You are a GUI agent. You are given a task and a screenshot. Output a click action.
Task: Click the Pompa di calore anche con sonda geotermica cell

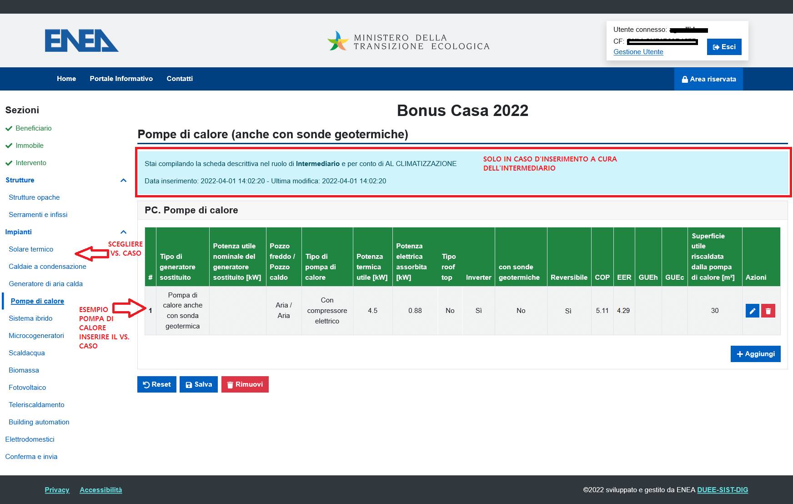(x=183, y=311)
